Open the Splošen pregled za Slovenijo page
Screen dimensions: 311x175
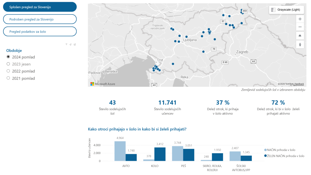pyautogui.click(x=40, y=7)
